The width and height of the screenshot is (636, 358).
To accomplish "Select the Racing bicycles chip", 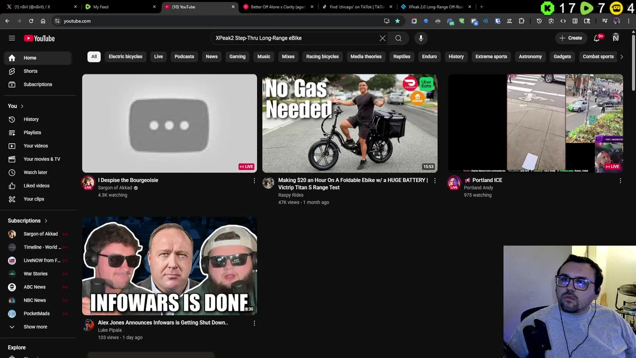I will [322, 57].
